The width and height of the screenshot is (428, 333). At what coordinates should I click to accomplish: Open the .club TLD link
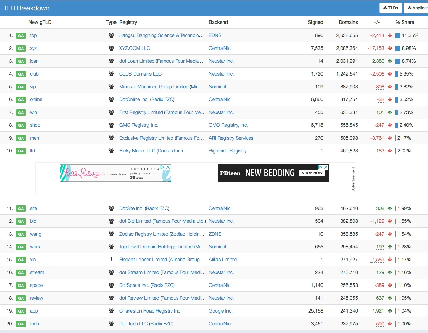click(34, 74)
